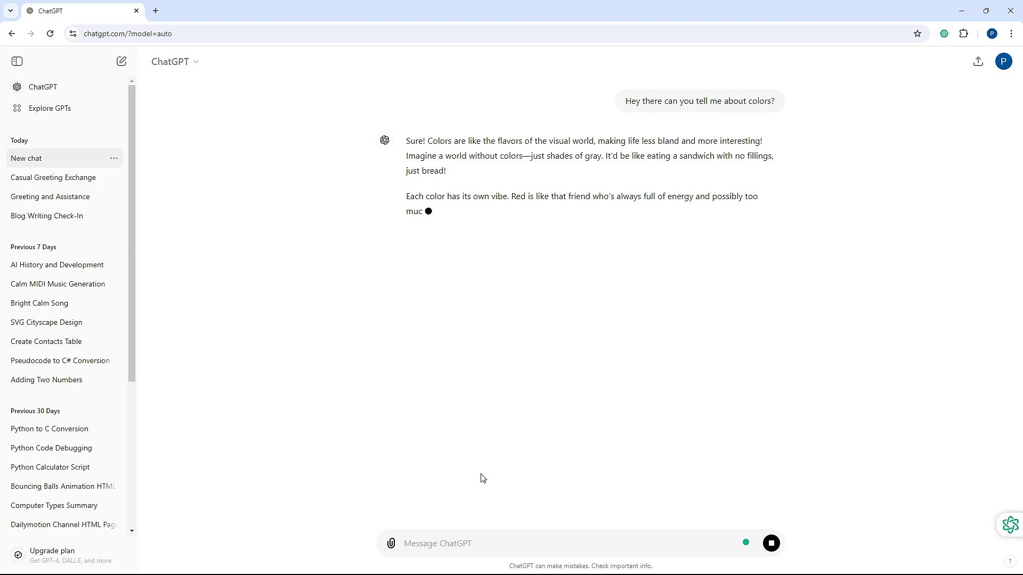This screenshot has height=575, width=1023.
Task: Click Upgrade plan link
Action: [52, 551]
